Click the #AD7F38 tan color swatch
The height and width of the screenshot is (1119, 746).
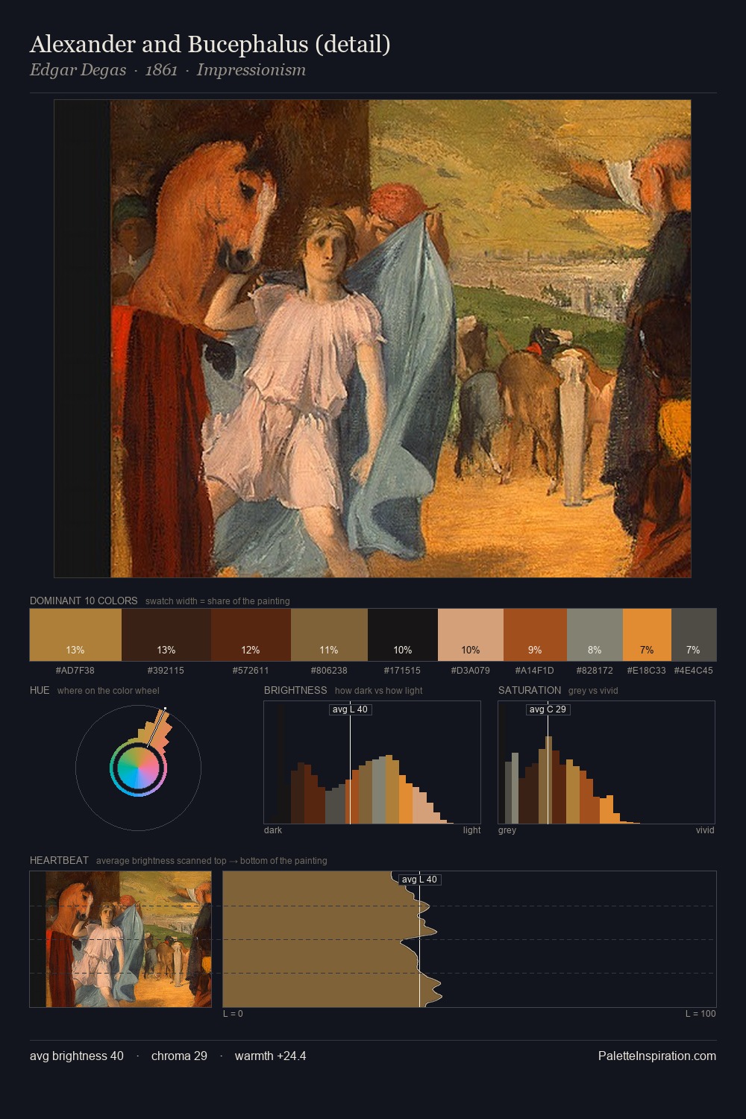tap(75, 635)
